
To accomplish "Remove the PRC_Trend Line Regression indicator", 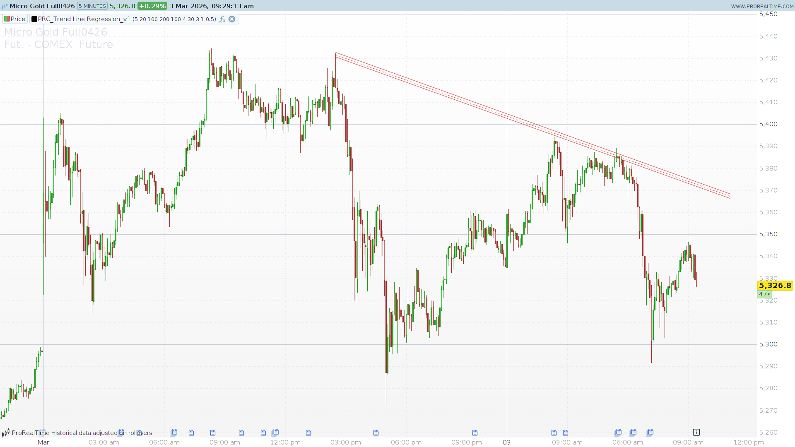I will click(x=232, y=19).
